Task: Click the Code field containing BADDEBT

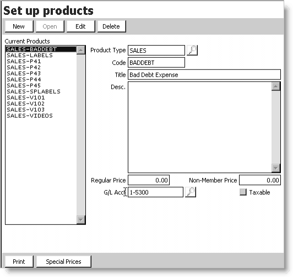Action: click(x=156, y=63)
